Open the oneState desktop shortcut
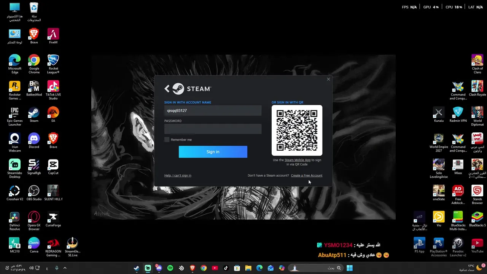This screenshot has width=487, height=274. click(439, 193)
